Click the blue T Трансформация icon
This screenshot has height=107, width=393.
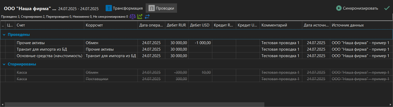[109, 8]
